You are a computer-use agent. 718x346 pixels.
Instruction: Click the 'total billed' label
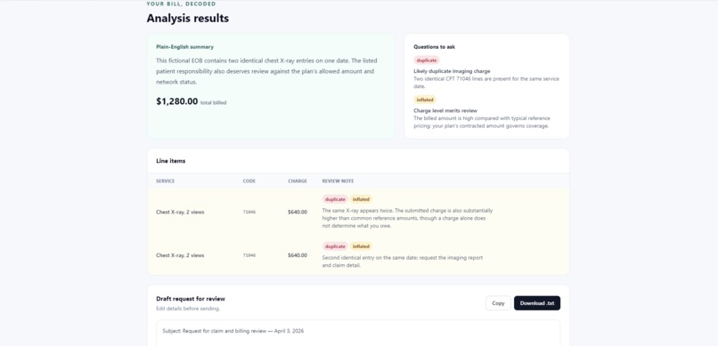pos(214,103)
